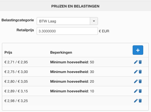Select the Minimum hoeveelheid: 50 restriction text

click(72, 62)
